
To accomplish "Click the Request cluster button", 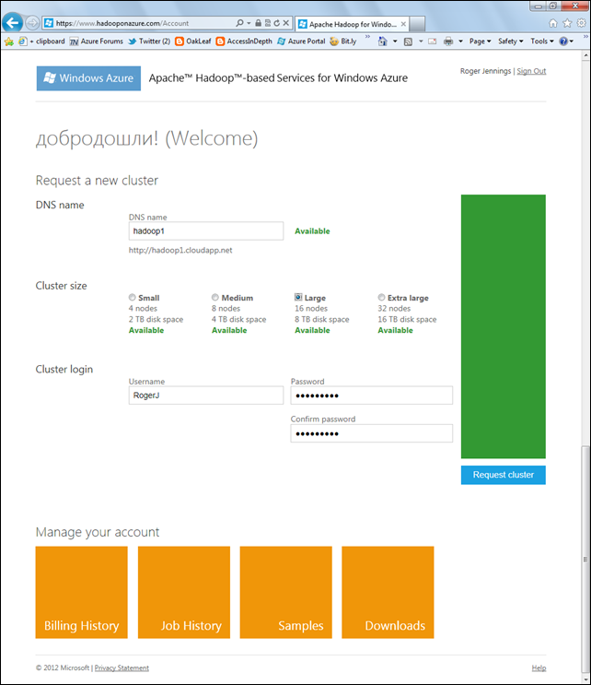I will click(x=503, y=475).
